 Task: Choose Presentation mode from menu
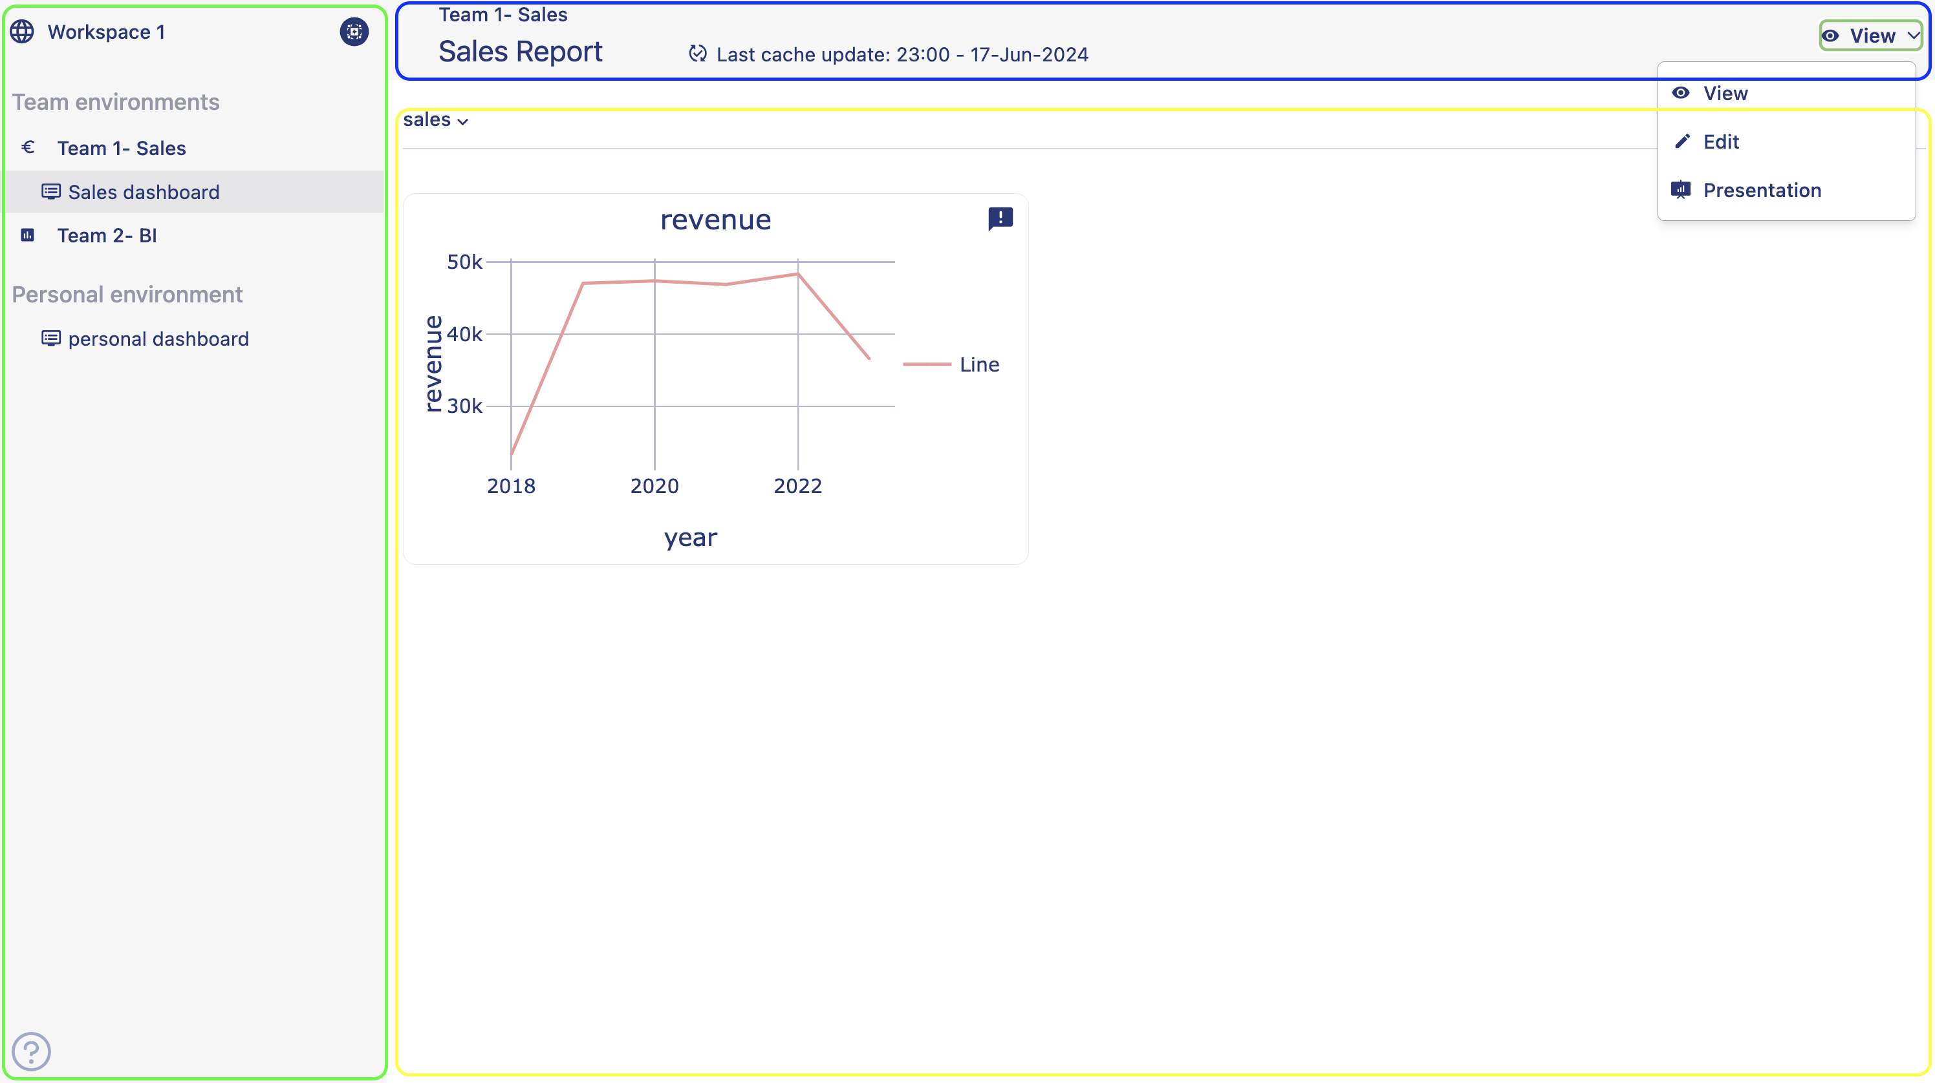[x=1762, y=191]
